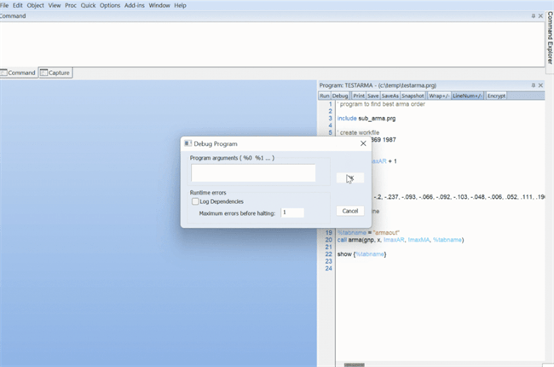
Task: Click the Debug toolbar button
Action: pyautogui.click(x=341, y=96)
